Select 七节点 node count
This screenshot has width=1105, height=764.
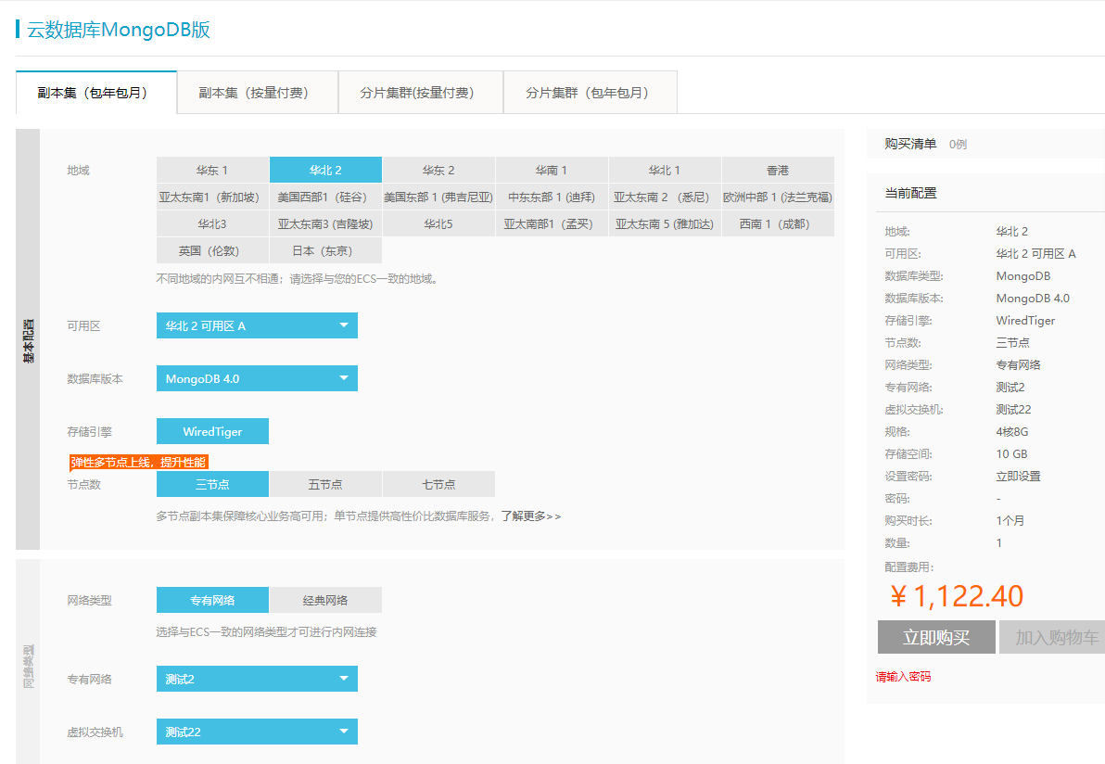[x=438, y=484]
